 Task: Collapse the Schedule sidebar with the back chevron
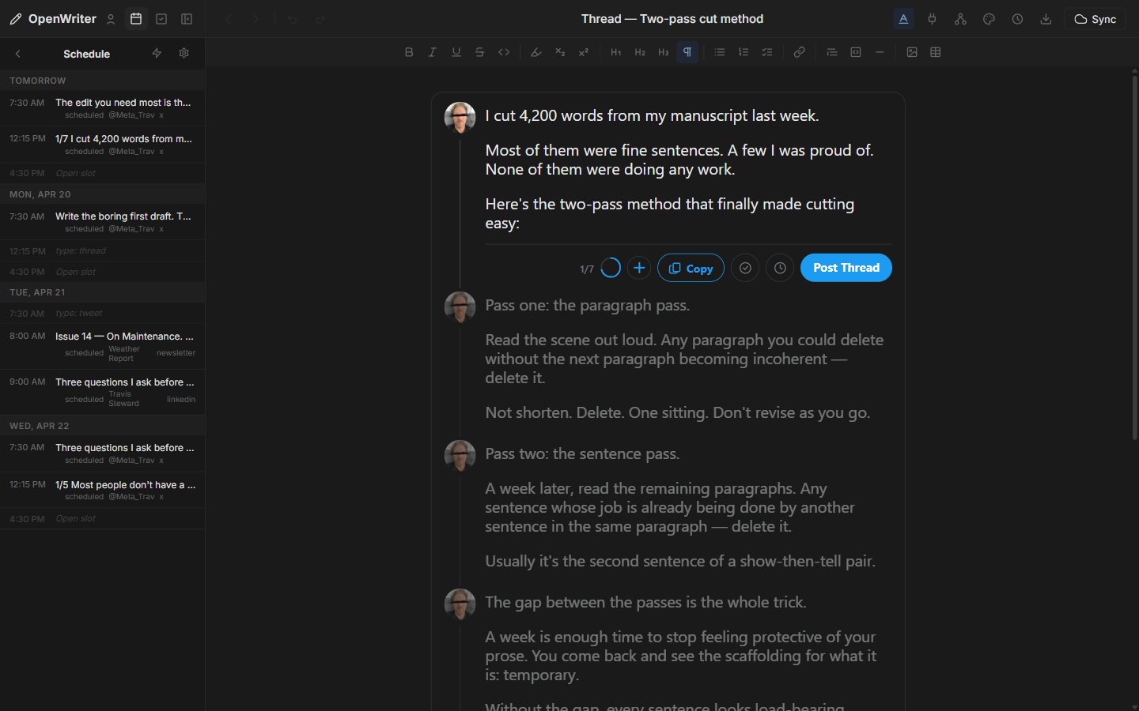click(17, 54)
